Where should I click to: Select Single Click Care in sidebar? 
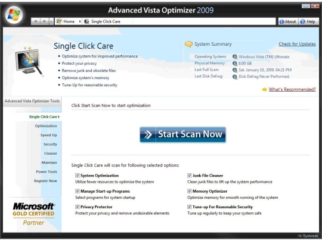pyautogui.click(x=44, y=117)
